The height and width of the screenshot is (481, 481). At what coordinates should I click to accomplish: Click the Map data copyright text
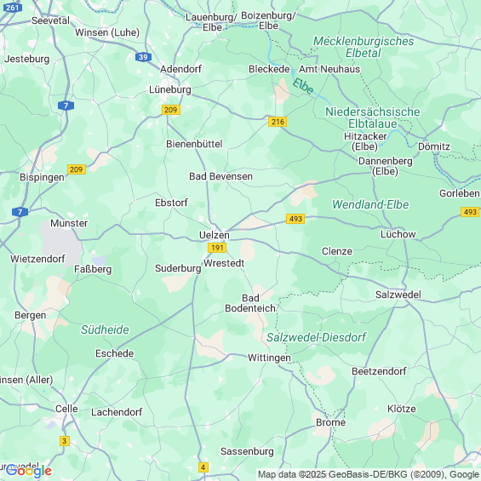tap(369, 474)
